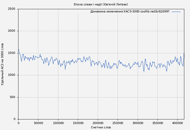Click the x-axis label 'Счетчик слов'

pyautogui.click(x=101, y=127)
